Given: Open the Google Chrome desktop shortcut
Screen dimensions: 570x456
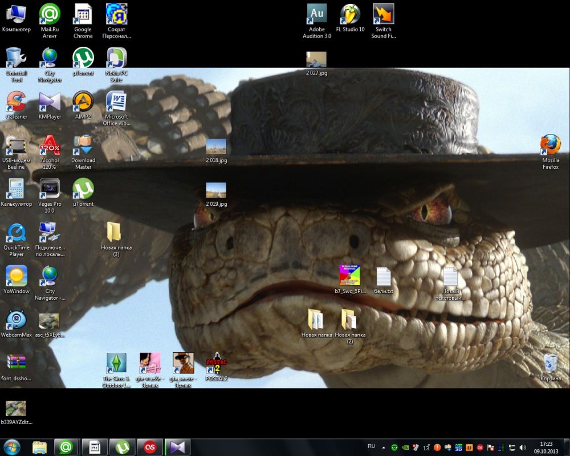Looking at the screenshot, I should [83, 21].
